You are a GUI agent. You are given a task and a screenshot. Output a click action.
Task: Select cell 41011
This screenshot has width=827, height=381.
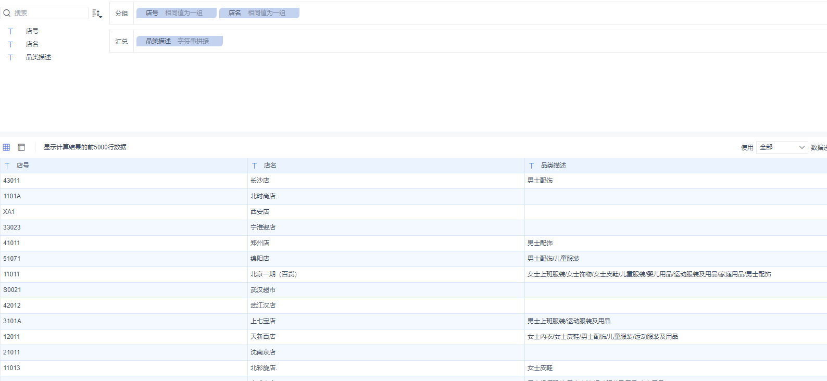[x=124, y=243]
